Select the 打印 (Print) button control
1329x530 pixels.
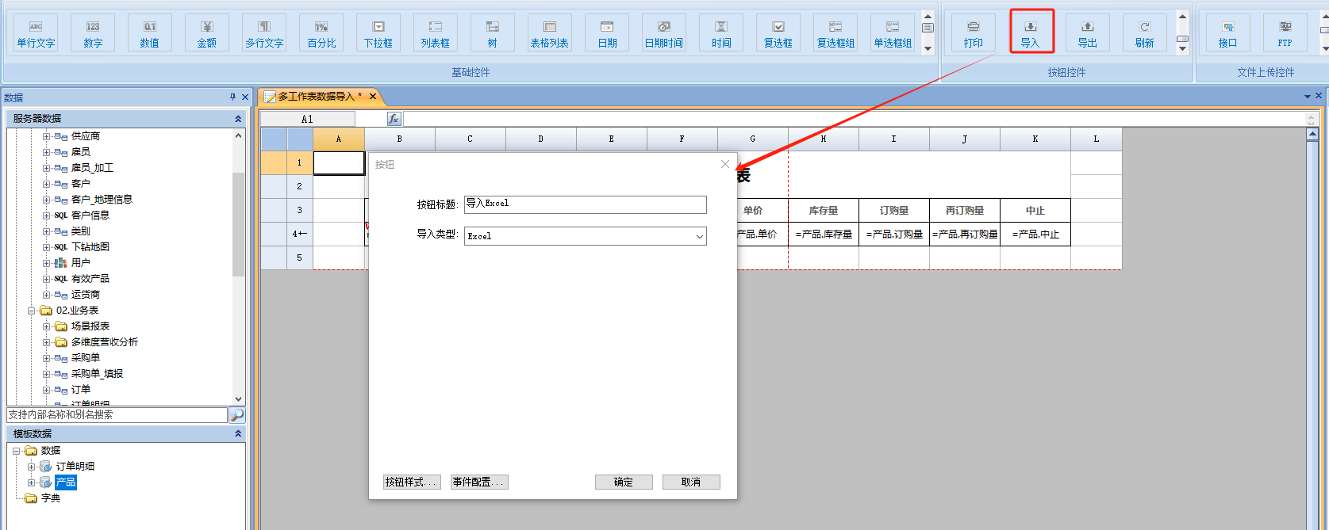[x=974, y=32]
